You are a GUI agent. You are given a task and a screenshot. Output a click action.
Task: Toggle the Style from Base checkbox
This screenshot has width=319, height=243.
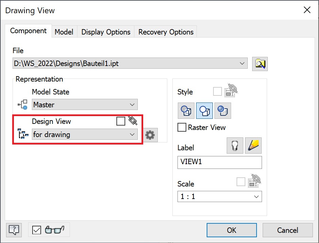pyautogui.click(x=217, y=91)
